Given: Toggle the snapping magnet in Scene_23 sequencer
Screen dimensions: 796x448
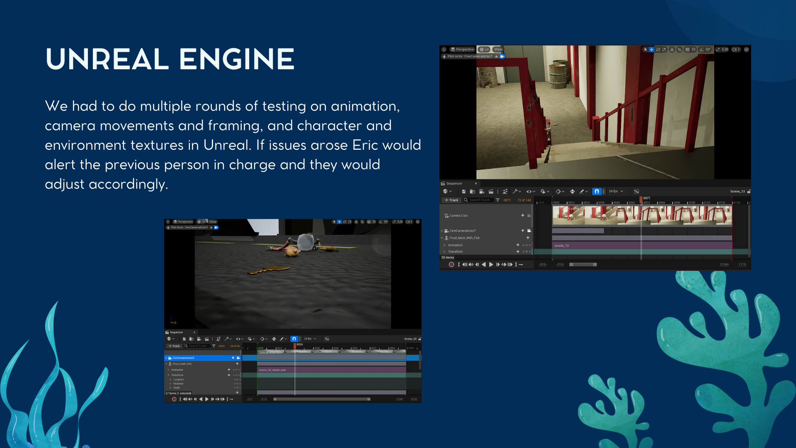Looking at the screenshot, I should [x=294, y=339].
